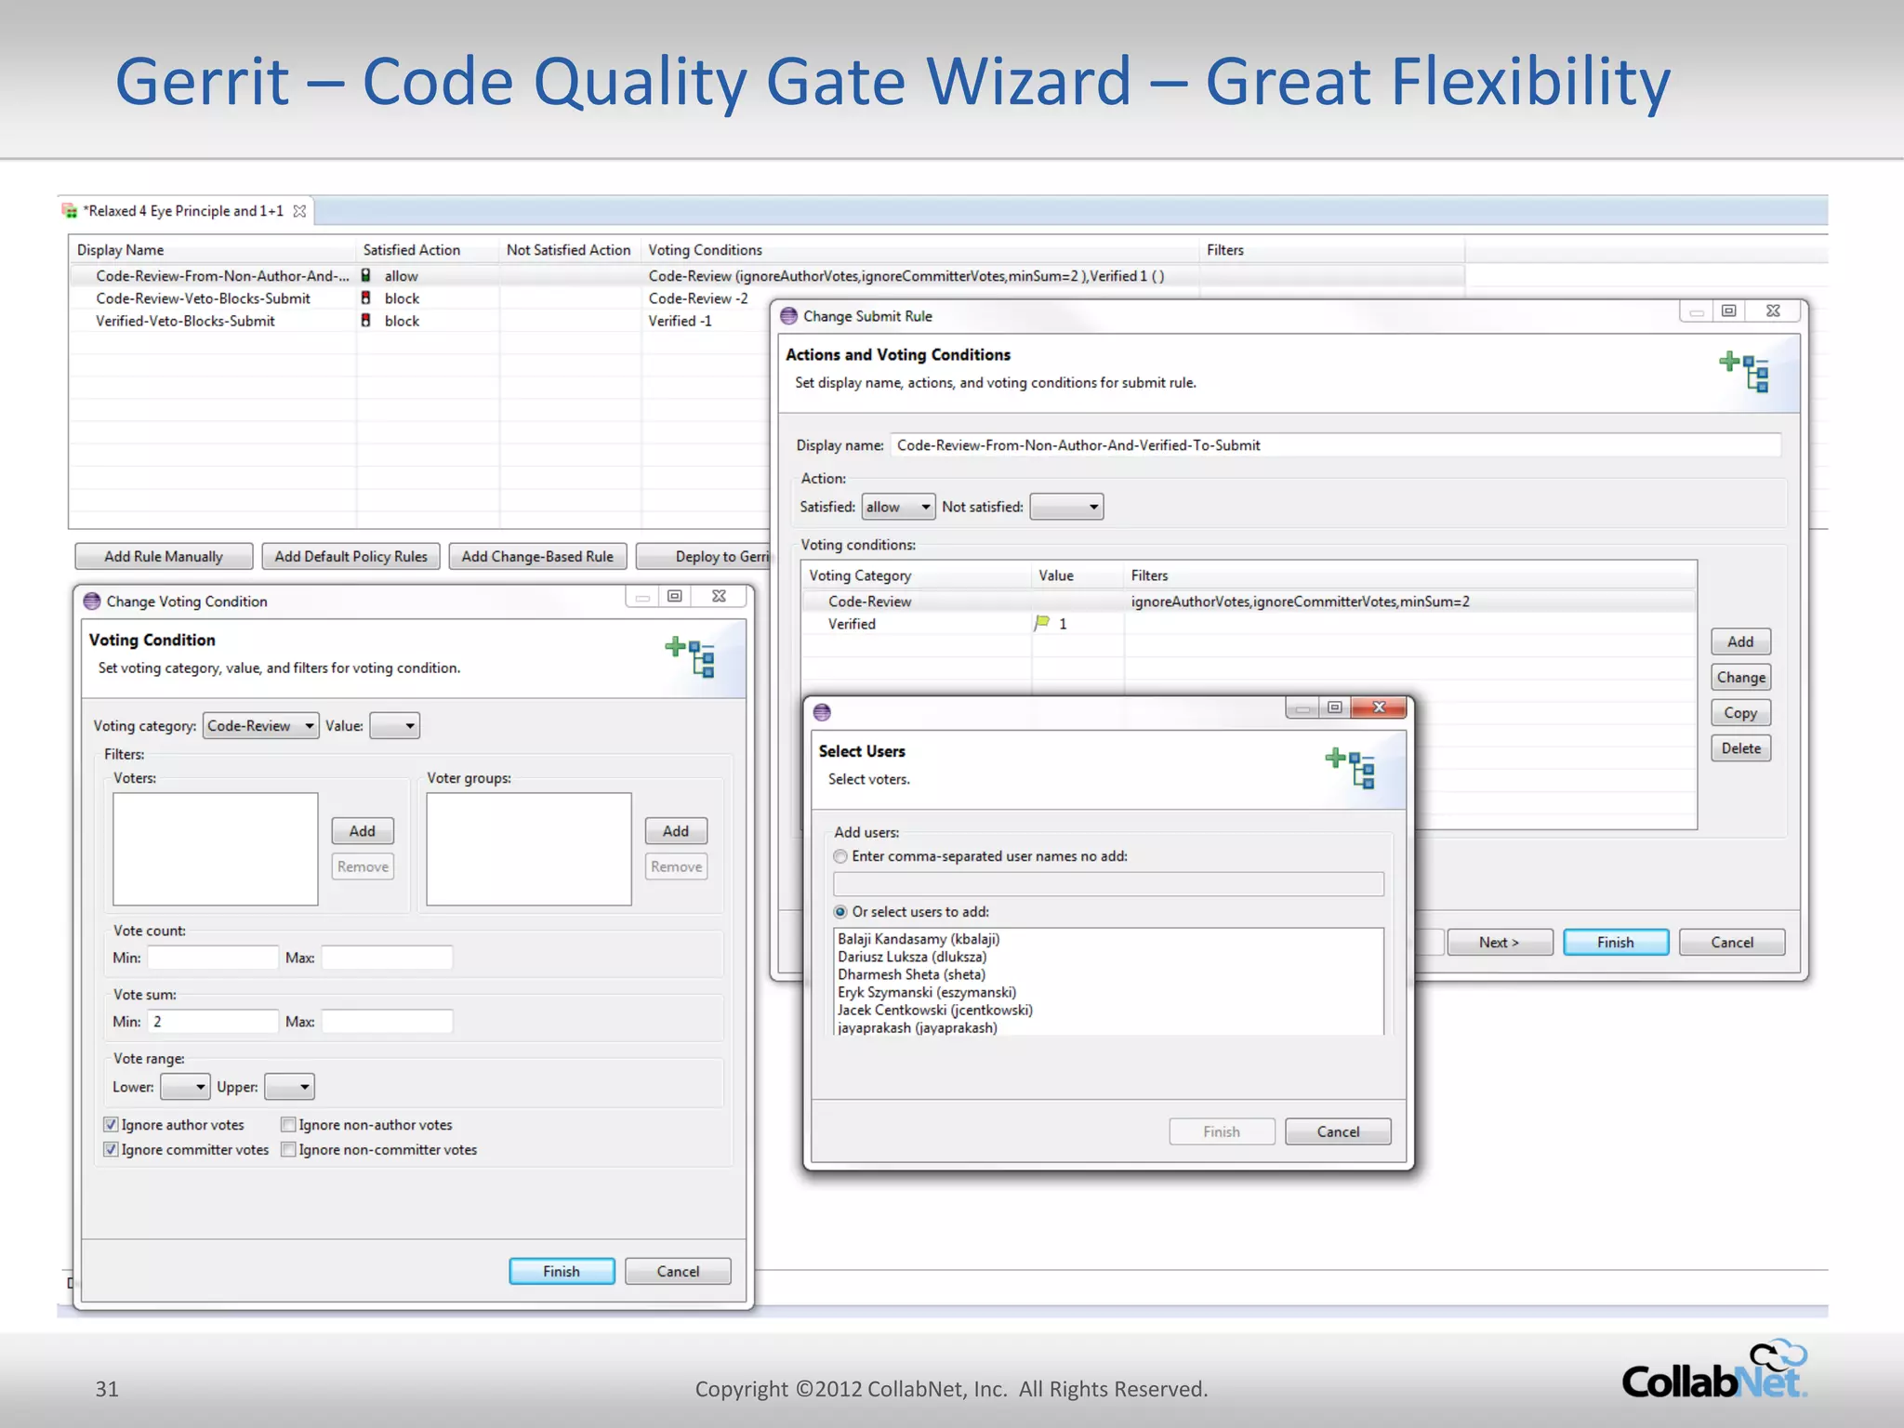Toggle the Ignore author votes checkbox

[111, 1124]
